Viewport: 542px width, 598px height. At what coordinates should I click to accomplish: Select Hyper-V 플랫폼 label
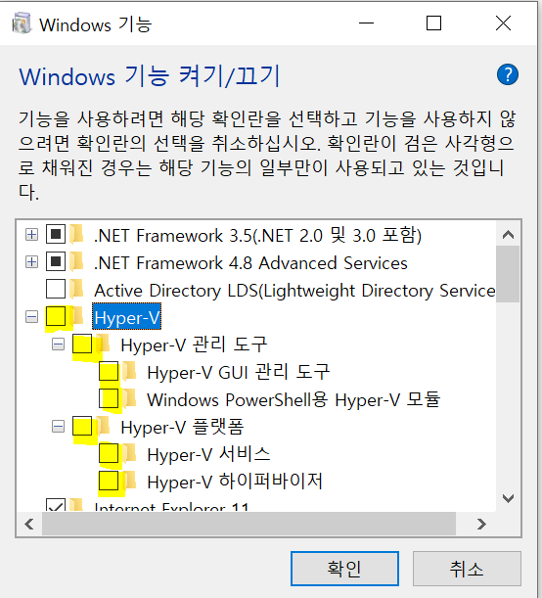point(182,427)
